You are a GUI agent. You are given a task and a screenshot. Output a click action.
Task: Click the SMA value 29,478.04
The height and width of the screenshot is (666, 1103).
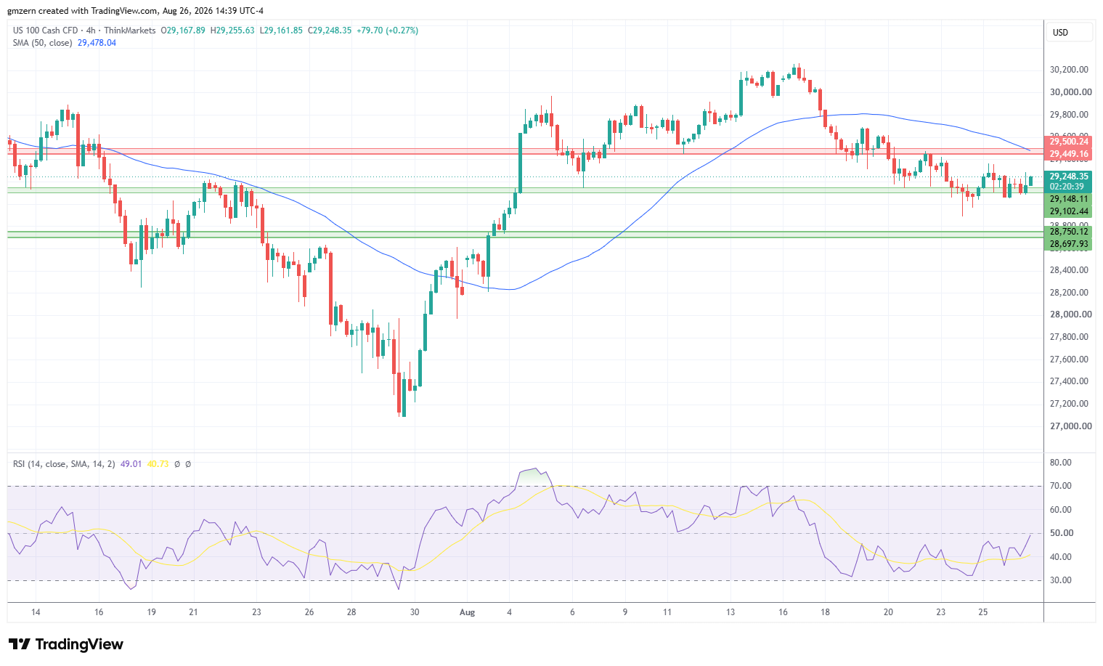click(x=97, y=43)
